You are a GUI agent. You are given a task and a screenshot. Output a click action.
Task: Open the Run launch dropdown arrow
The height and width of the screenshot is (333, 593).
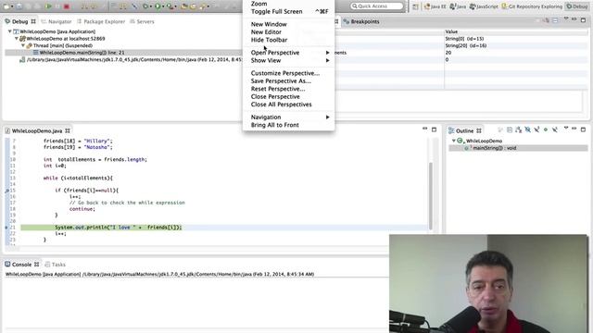click(x=163, y=6)
